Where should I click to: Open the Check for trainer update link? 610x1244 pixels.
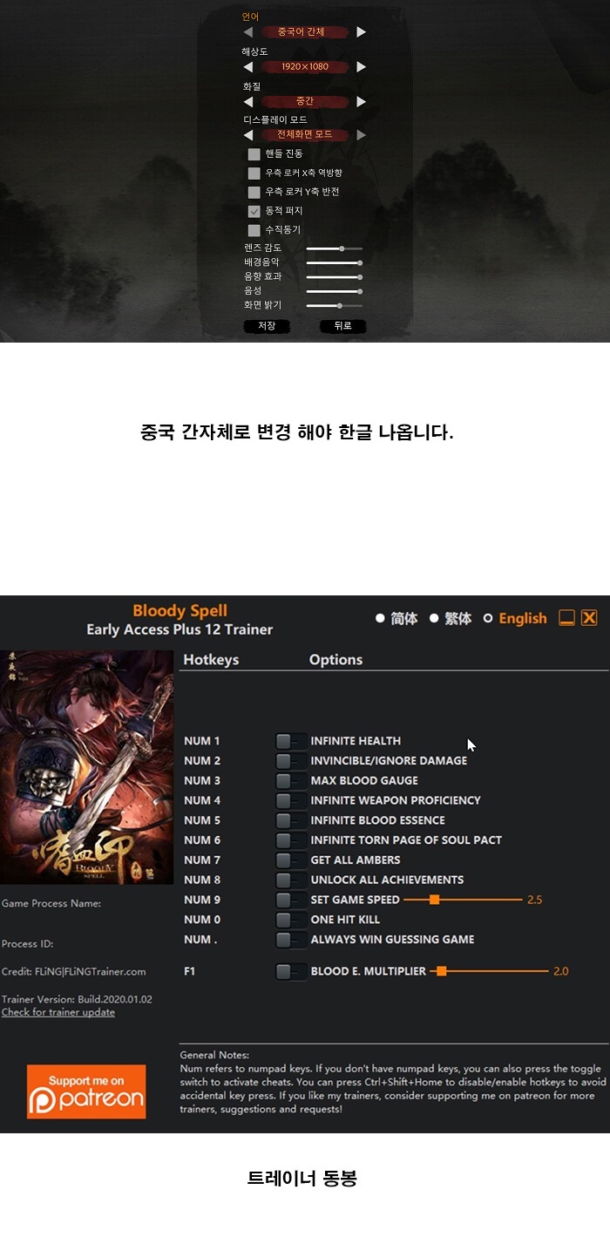click(58, 1012)
